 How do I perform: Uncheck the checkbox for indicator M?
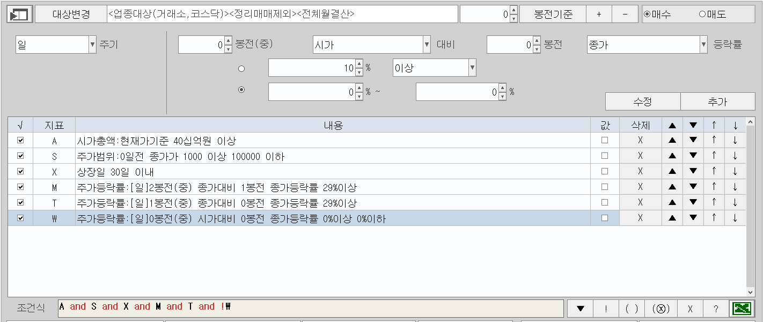[x=21, y=187]
